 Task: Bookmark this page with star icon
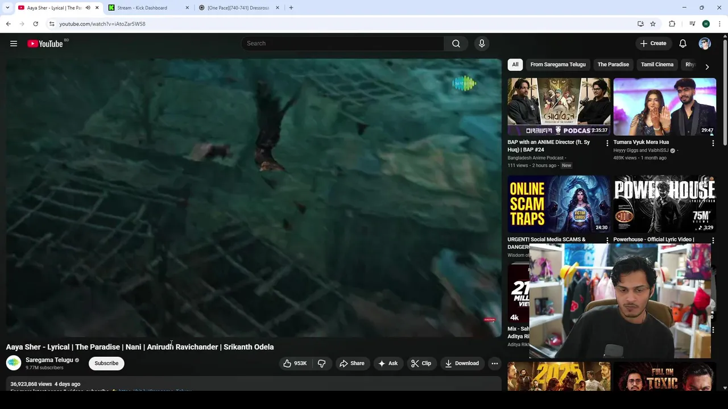pos(653,24)
